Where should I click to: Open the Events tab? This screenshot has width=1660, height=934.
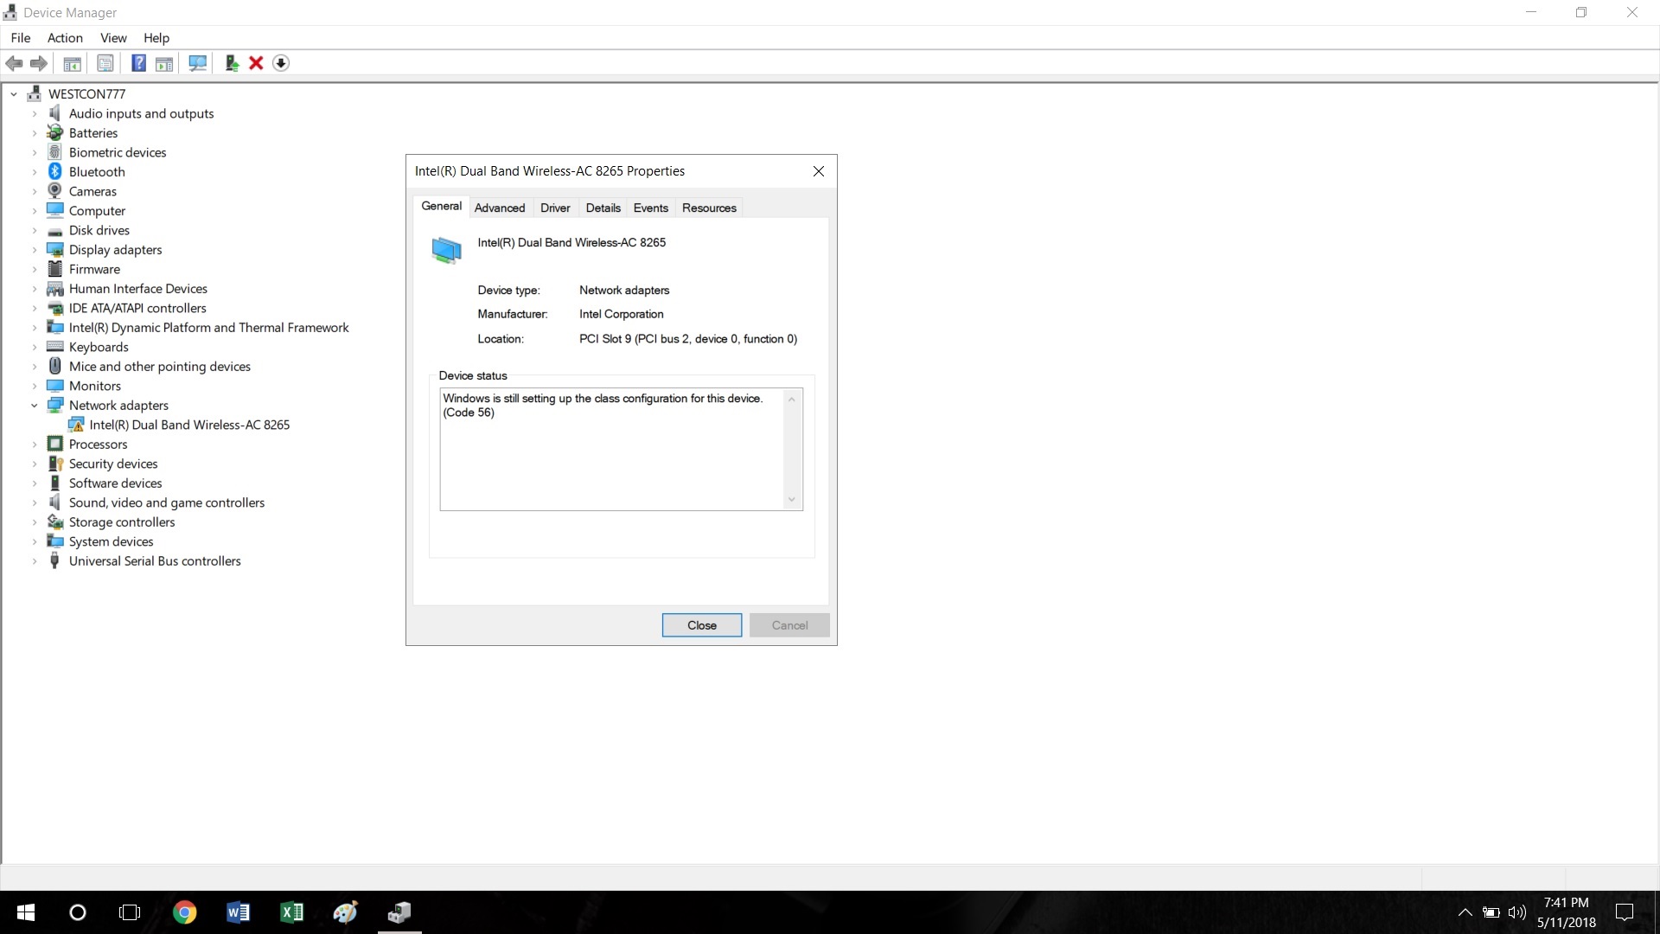point(650,208)
